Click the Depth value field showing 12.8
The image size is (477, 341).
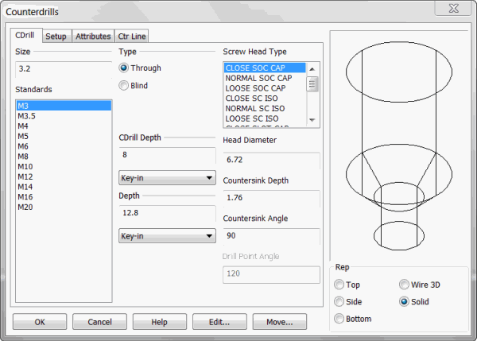pos(167,213)
